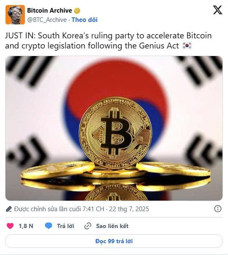Click the Sao liên kết text
Viewport: 228px width, 255px height.
pyautogui.click(x=112, y=226)
